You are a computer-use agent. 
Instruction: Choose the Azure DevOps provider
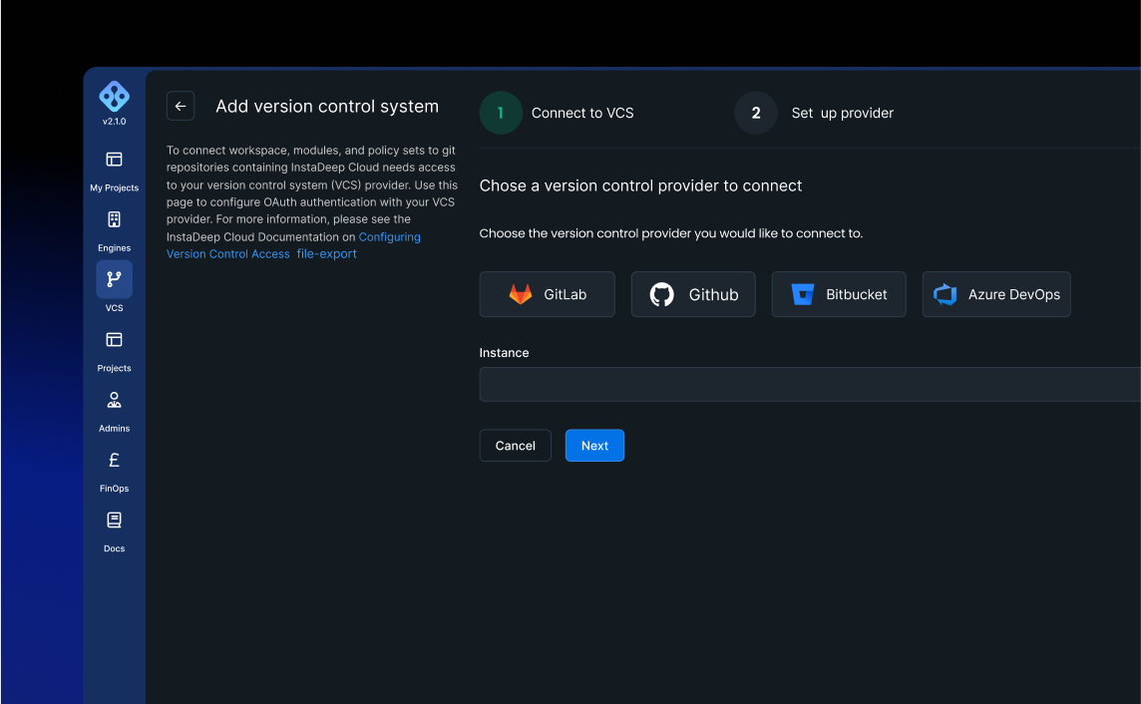pyautogui.click(x=996, y=294)
